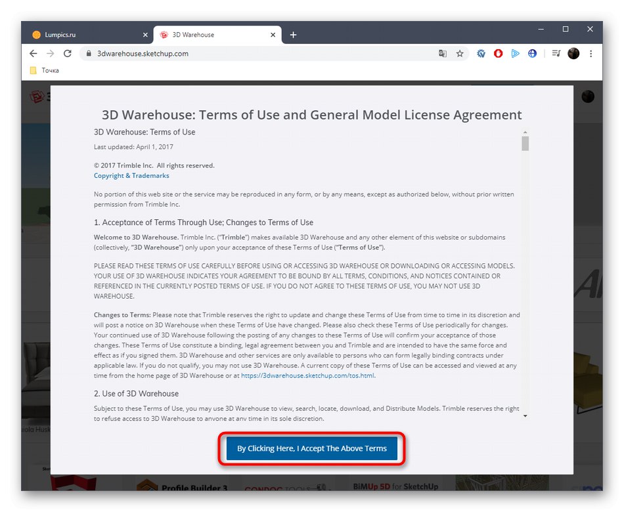Open the translate page icon
This screenshot has width=624, height=512.
(x=443, y=53)
